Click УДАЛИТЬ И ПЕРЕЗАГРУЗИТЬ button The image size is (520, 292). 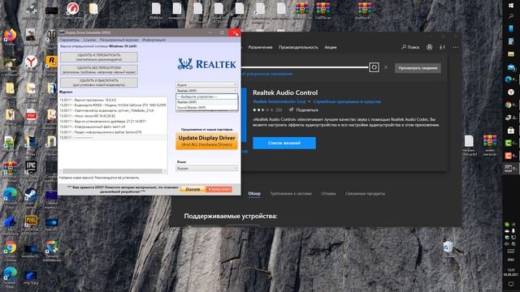99,58
